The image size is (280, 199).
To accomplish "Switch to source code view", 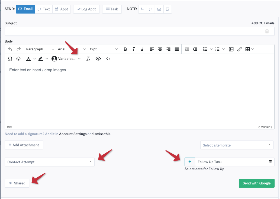I will [x=108, y=58].
